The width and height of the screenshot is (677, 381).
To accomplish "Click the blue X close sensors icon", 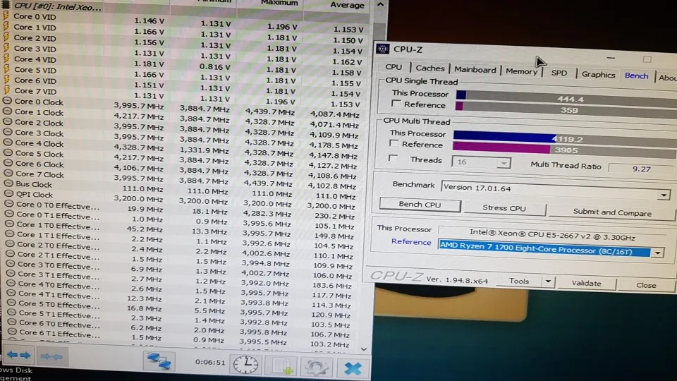I will click(x=353, y=368).
